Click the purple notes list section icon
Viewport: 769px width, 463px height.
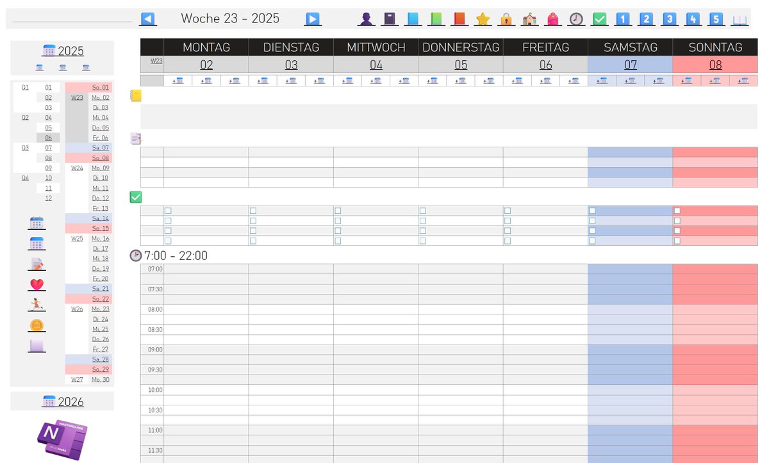tap(135, 138)
